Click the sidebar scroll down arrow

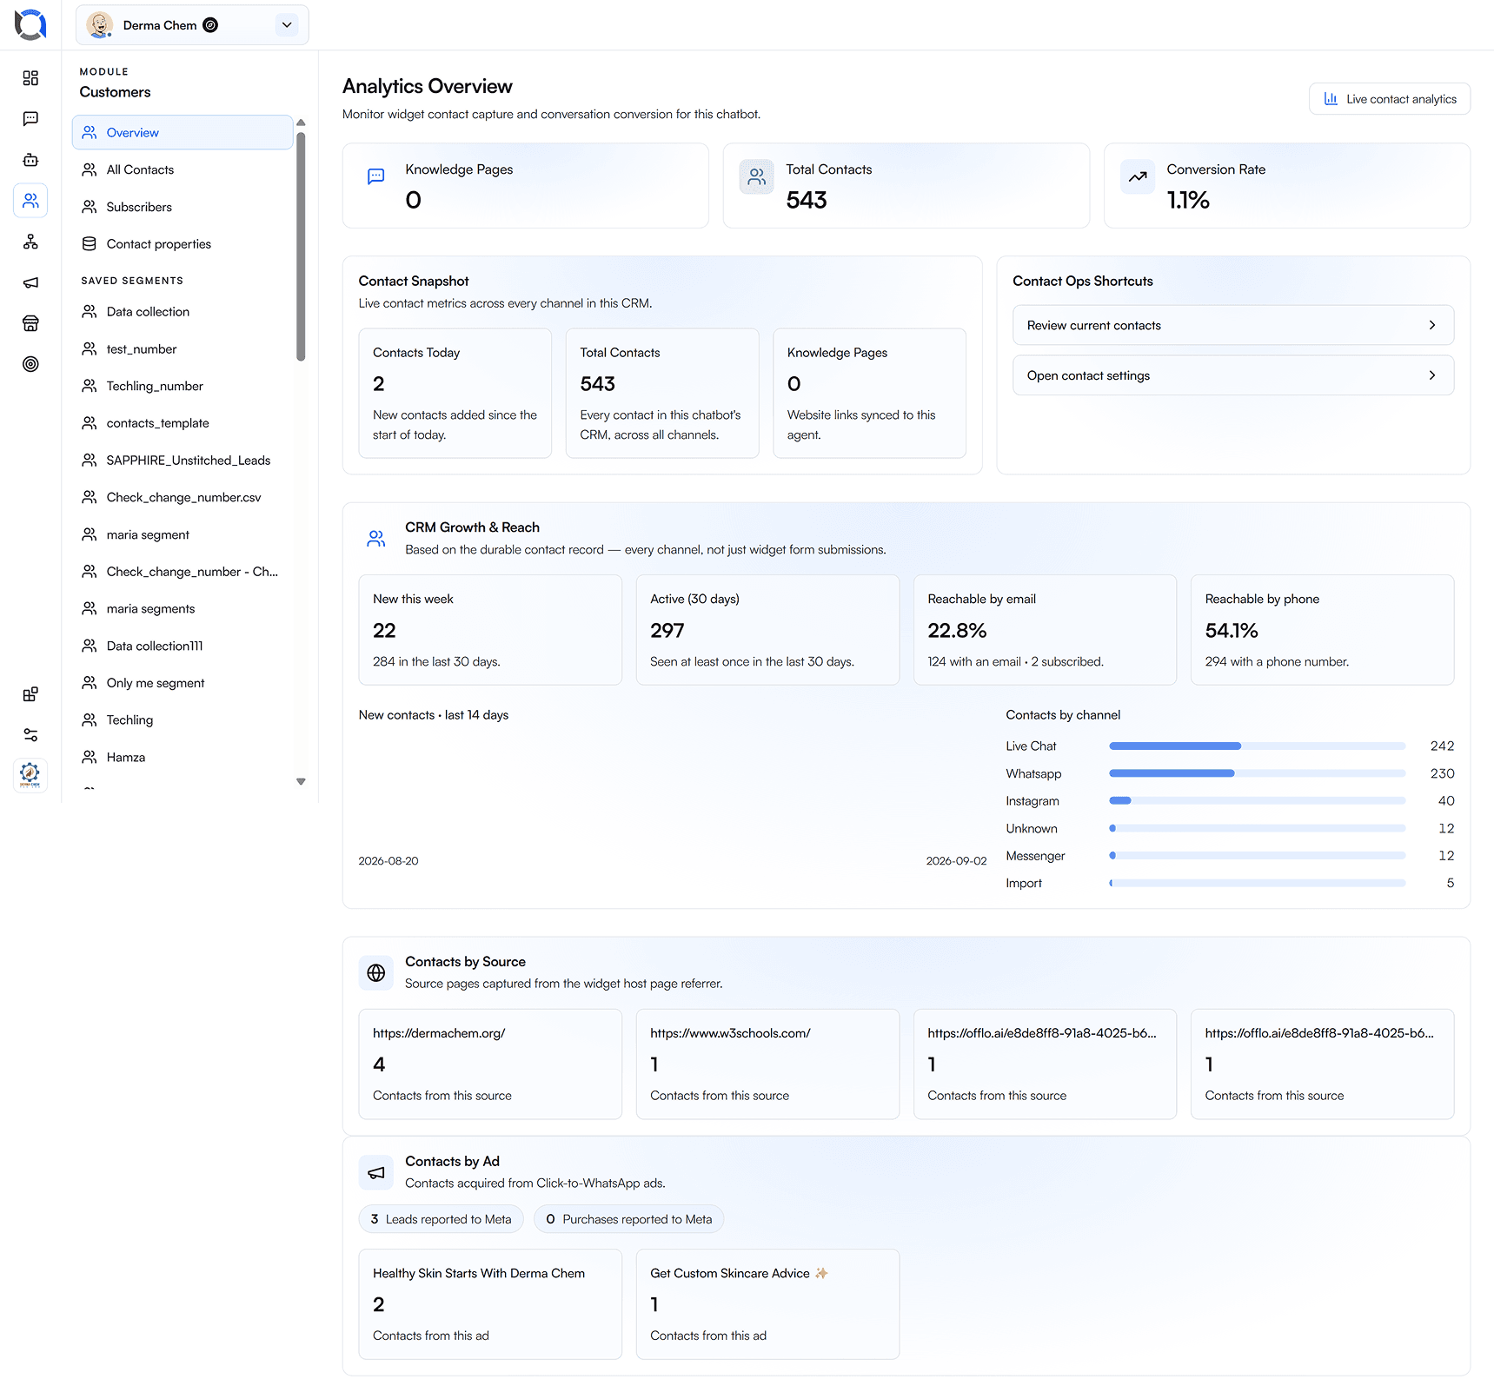(301, 782)
